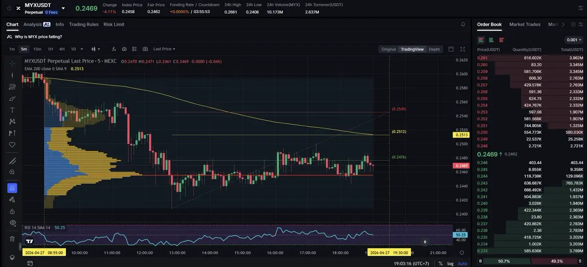The image size is (587, 267).
Task: Select the 4H timeframe
Action: click(62, 49)
